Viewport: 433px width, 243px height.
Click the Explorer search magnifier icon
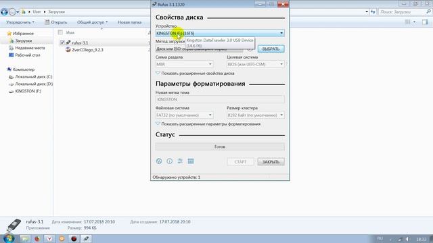coord(428,11)
